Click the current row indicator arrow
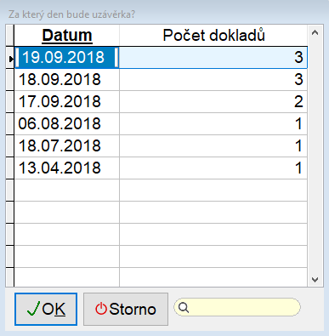Screen dimensions: 329x336 pyautogui.click(x=10, y=59)
